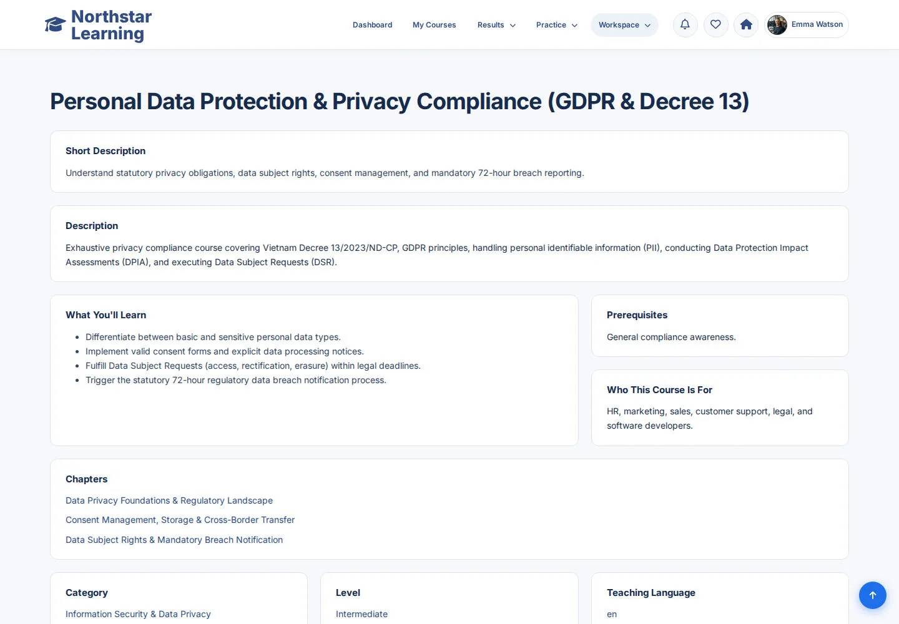
Task: Click the 'Fulfill Data Subject Requests' bullet
Action: click(x=253, y=366)
